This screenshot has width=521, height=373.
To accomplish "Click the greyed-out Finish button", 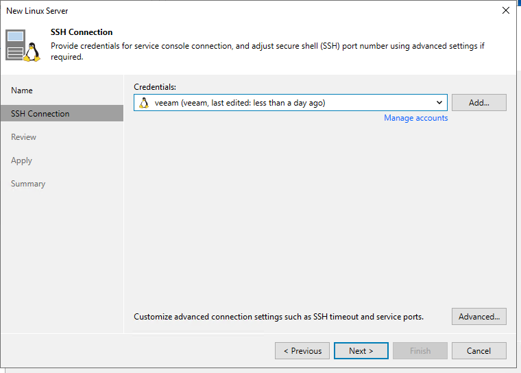I will pos(420,351).
